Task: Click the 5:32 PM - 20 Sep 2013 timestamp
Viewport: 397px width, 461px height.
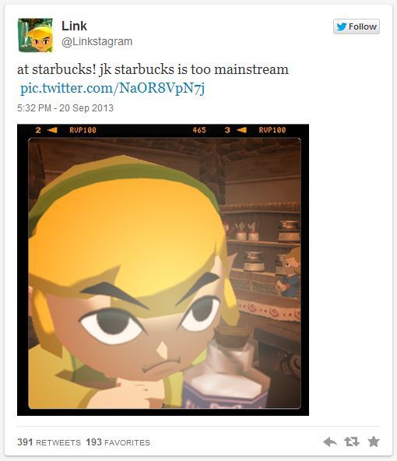Action: (x=65, y=108)
